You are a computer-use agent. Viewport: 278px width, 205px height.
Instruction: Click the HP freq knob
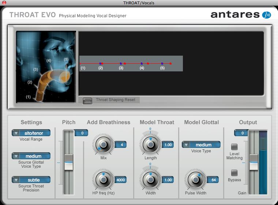tap(103, 180)
